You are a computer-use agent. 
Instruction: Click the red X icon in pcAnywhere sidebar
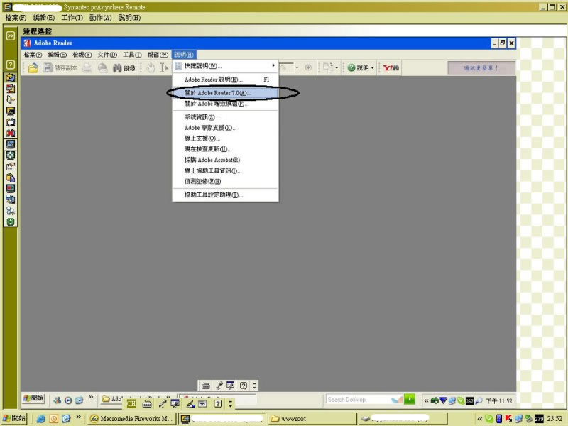click(x=11, y=133)
